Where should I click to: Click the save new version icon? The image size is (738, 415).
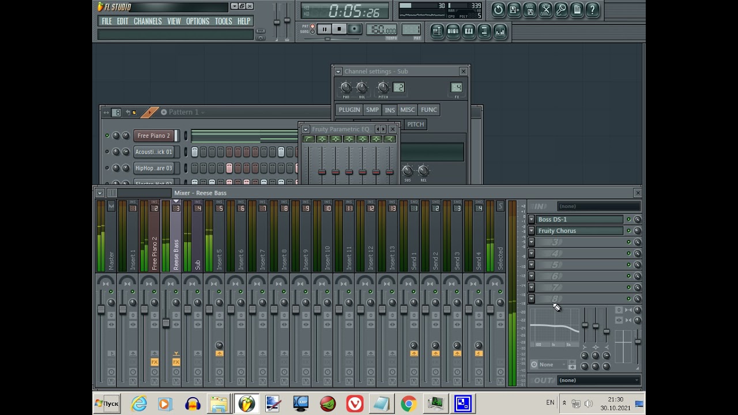coord(514,9)
